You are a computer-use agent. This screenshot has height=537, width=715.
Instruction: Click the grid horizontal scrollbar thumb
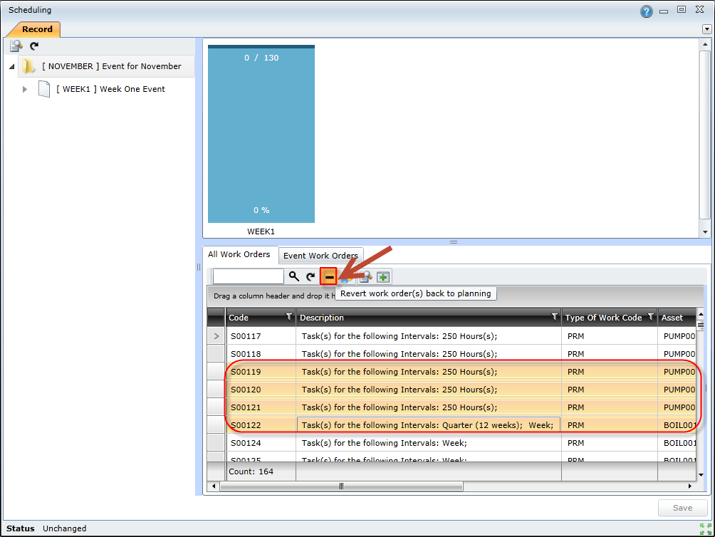point(342,486)
